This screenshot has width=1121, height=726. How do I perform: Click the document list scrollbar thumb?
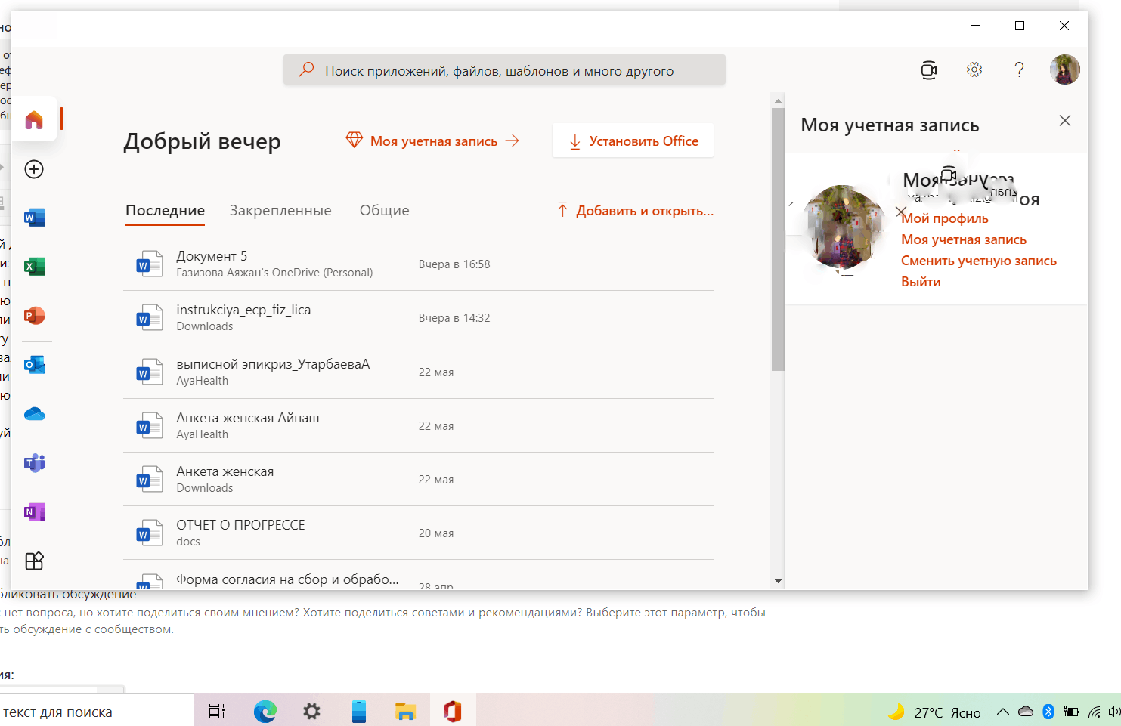point(778,239)
